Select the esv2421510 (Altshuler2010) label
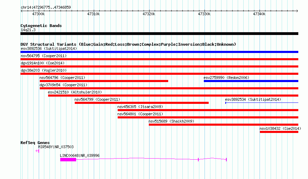 point(75,92)
